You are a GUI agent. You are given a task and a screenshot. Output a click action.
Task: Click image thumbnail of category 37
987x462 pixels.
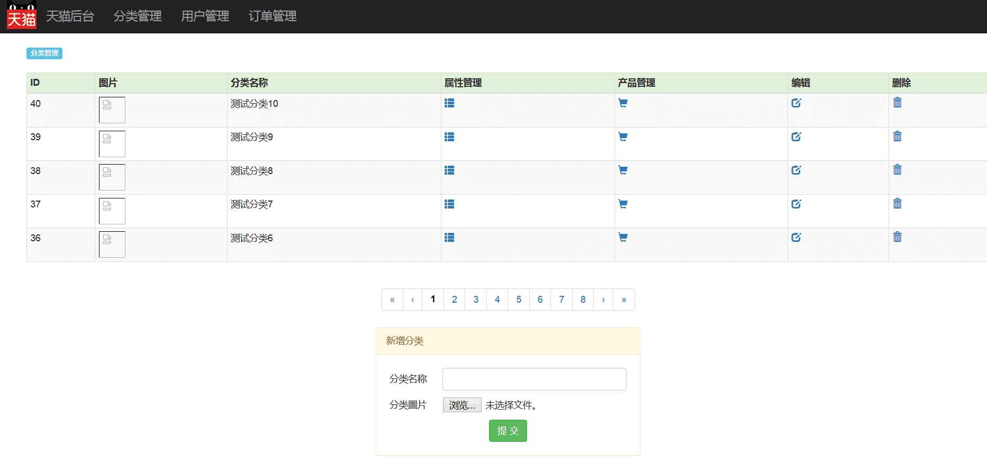point(112,211)
